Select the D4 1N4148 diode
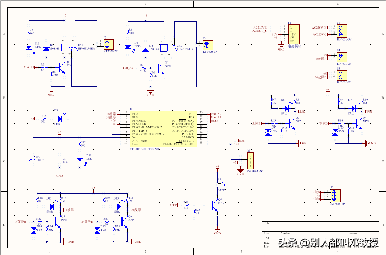Viewport: 386px width, 255px height. pos(146,49)
